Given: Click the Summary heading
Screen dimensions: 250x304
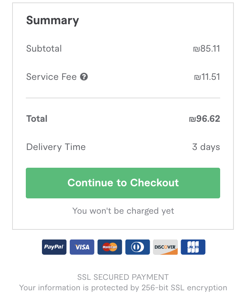Looking at the screenshot, I should [52, 21].
